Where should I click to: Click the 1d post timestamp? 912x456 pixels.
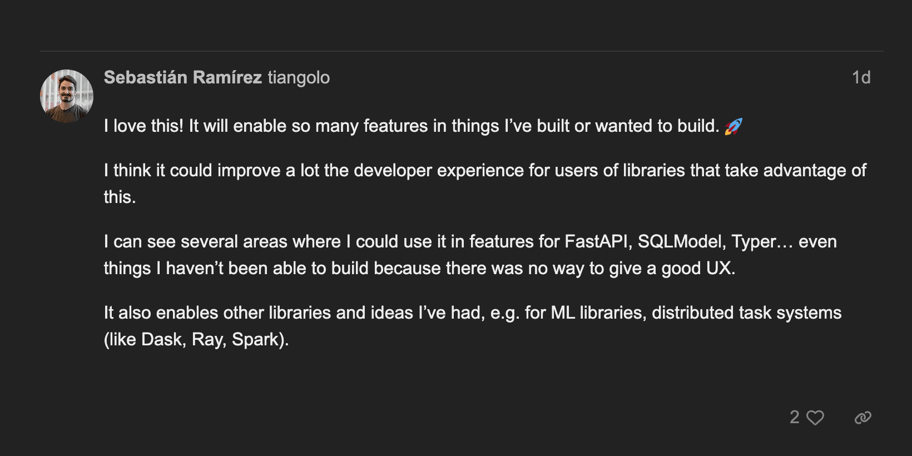tap(861, 77)
